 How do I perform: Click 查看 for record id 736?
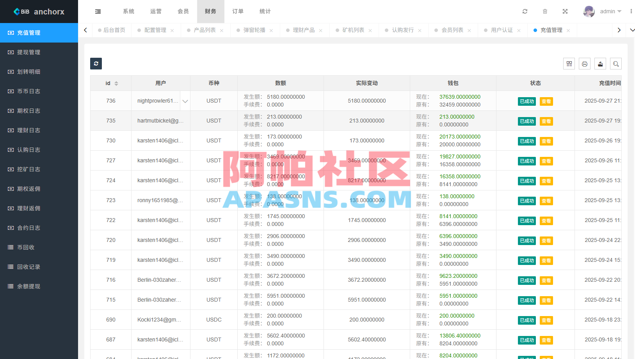[x=546, y=101]
